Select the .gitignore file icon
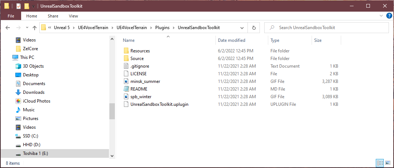The width and height of the screenshot is (394, 168). click(126, 66)
